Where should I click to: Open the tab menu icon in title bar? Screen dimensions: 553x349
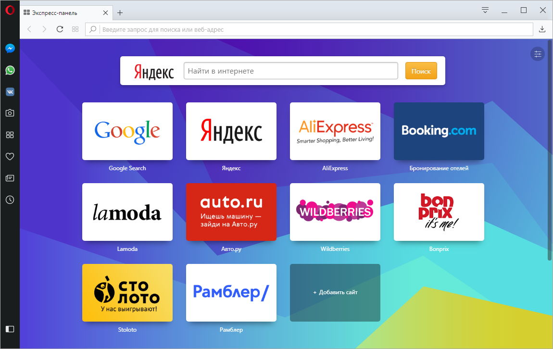[x=485, y=10]
